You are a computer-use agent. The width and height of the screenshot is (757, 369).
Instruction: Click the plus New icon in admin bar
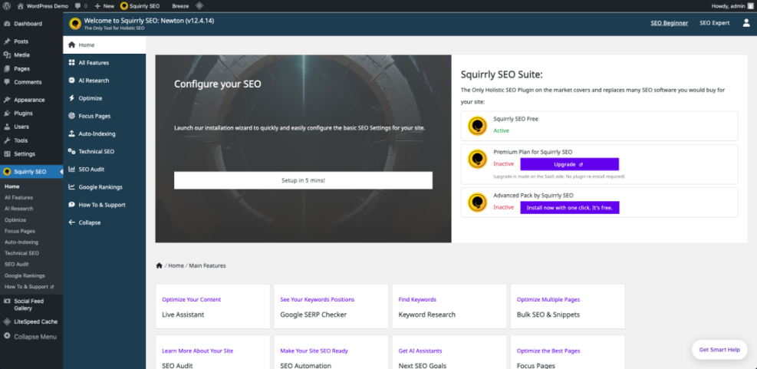pos(97,6)
